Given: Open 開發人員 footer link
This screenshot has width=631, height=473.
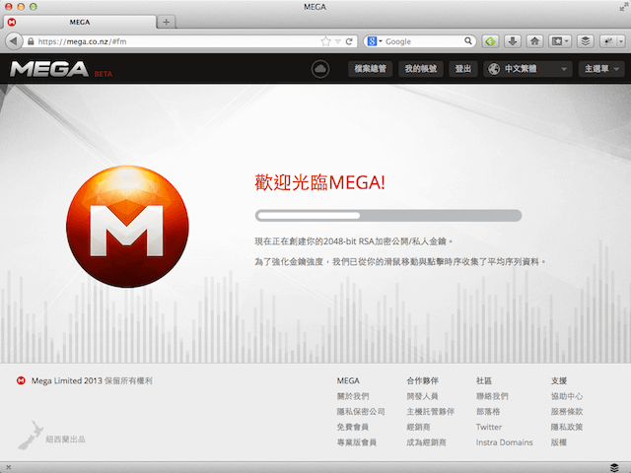Looking at the screenshot, I should coord(423,396).
